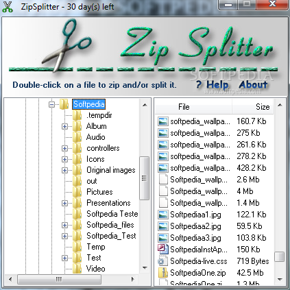
Task: Click image icon of 261.6 Kb file
Action: coord(162,145)
